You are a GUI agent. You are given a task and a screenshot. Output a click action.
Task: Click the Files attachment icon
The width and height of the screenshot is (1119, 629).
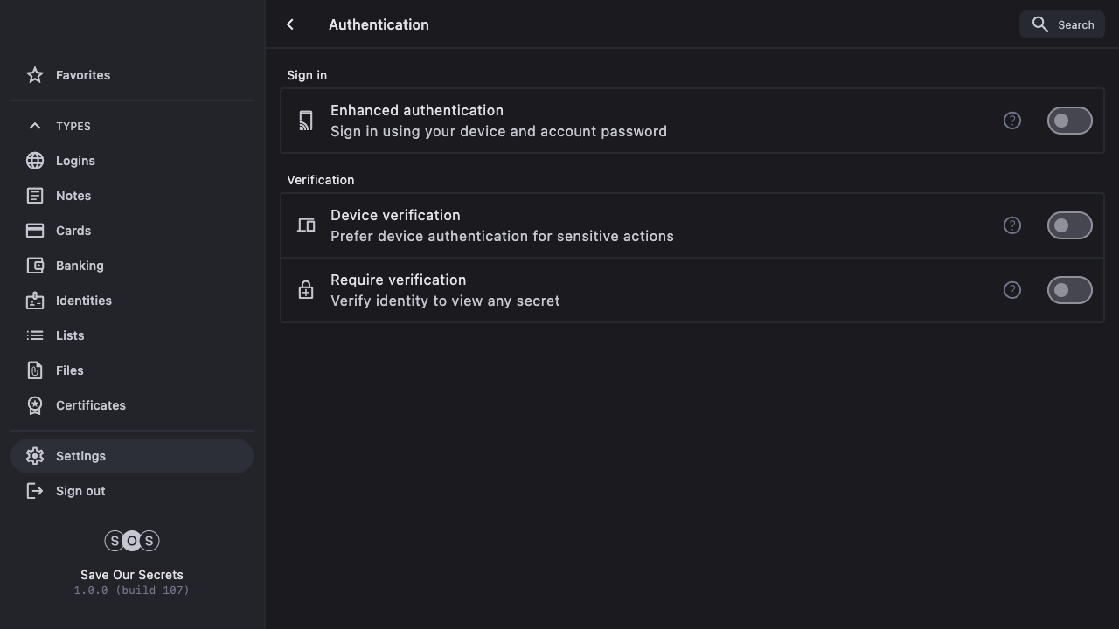pyautogui.click(x=35, y=370)
